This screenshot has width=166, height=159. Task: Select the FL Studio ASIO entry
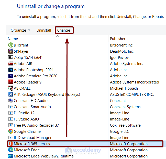tap(26, 119)
